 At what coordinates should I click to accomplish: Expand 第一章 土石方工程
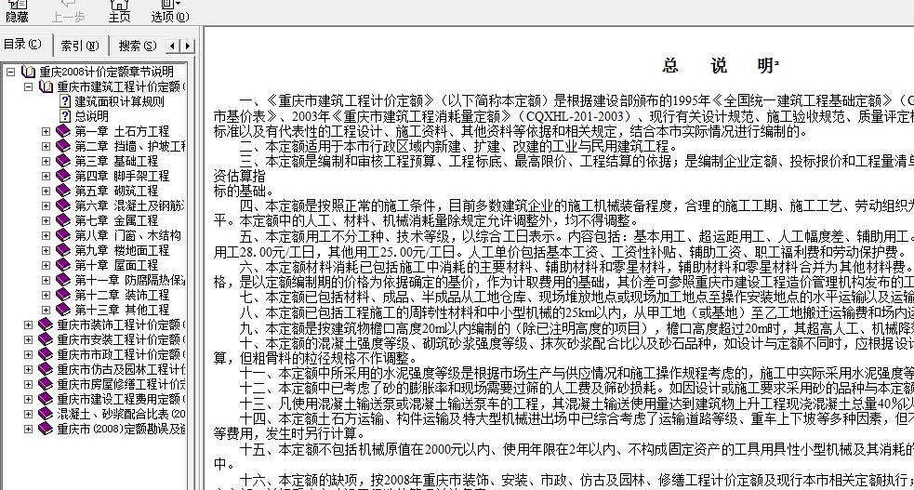tap(46, 131)
